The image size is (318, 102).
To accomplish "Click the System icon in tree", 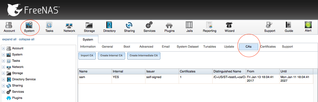I will coord(9,55).
